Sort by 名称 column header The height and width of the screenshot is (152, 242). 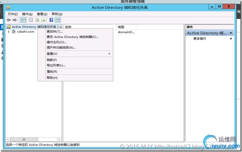tap(90, 27)
